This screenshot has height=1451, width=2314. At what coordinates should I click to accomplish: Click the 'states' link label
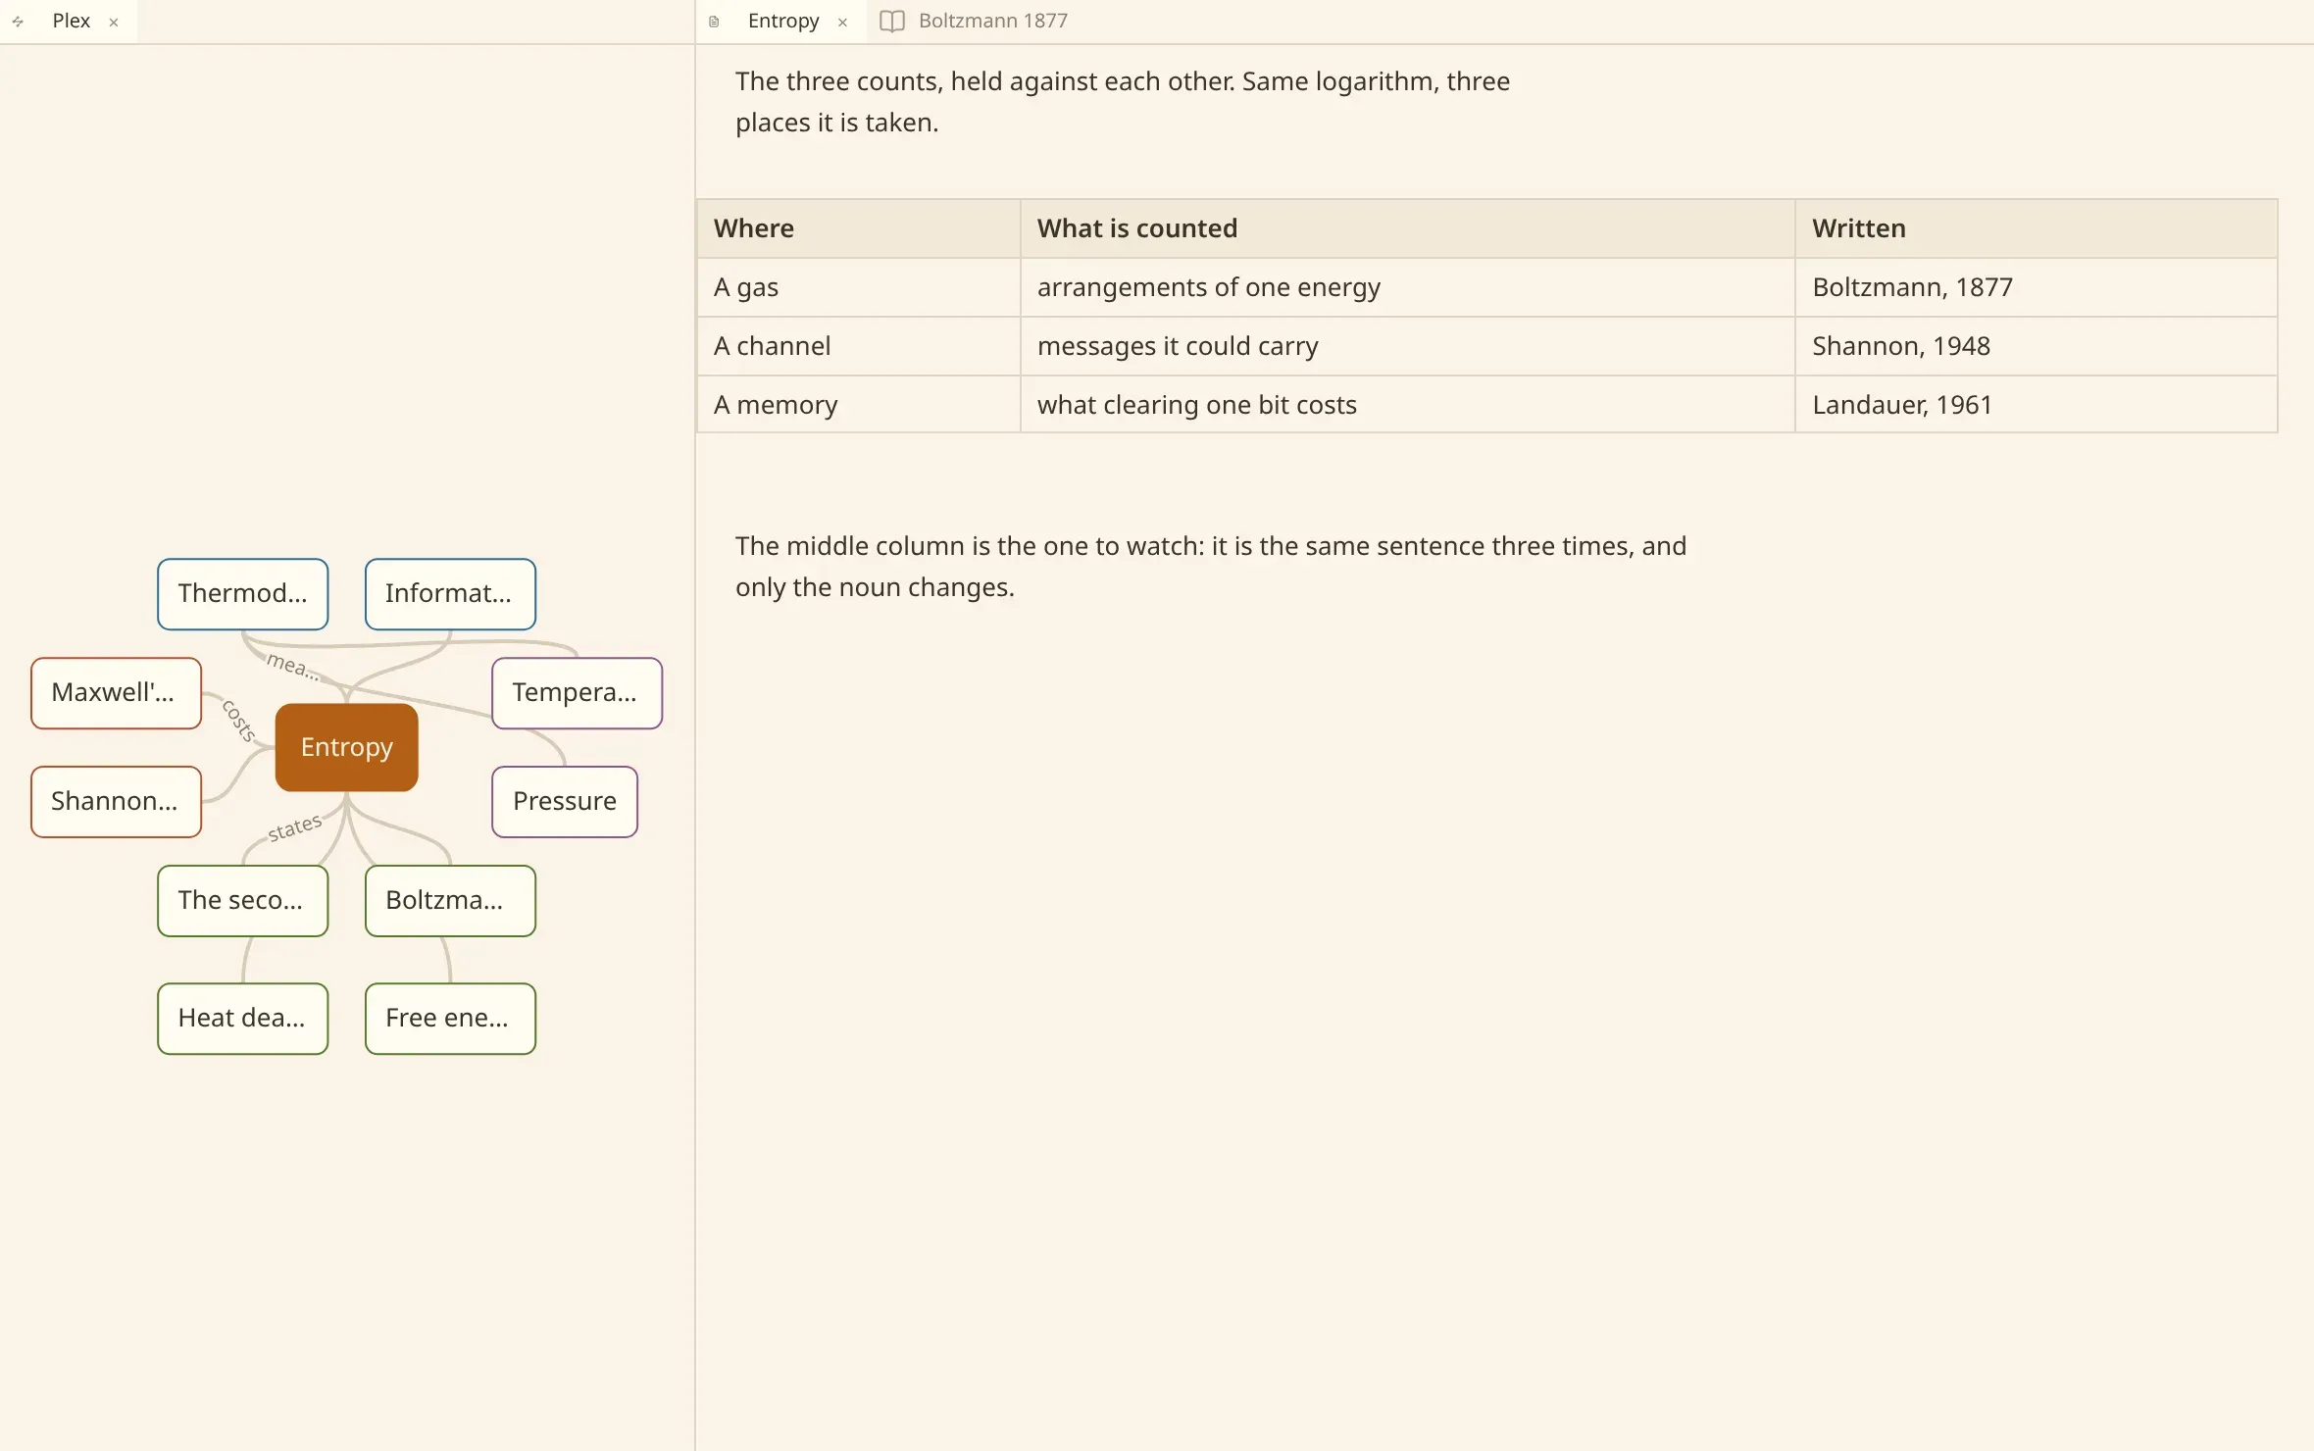click(x=295, y=827)
